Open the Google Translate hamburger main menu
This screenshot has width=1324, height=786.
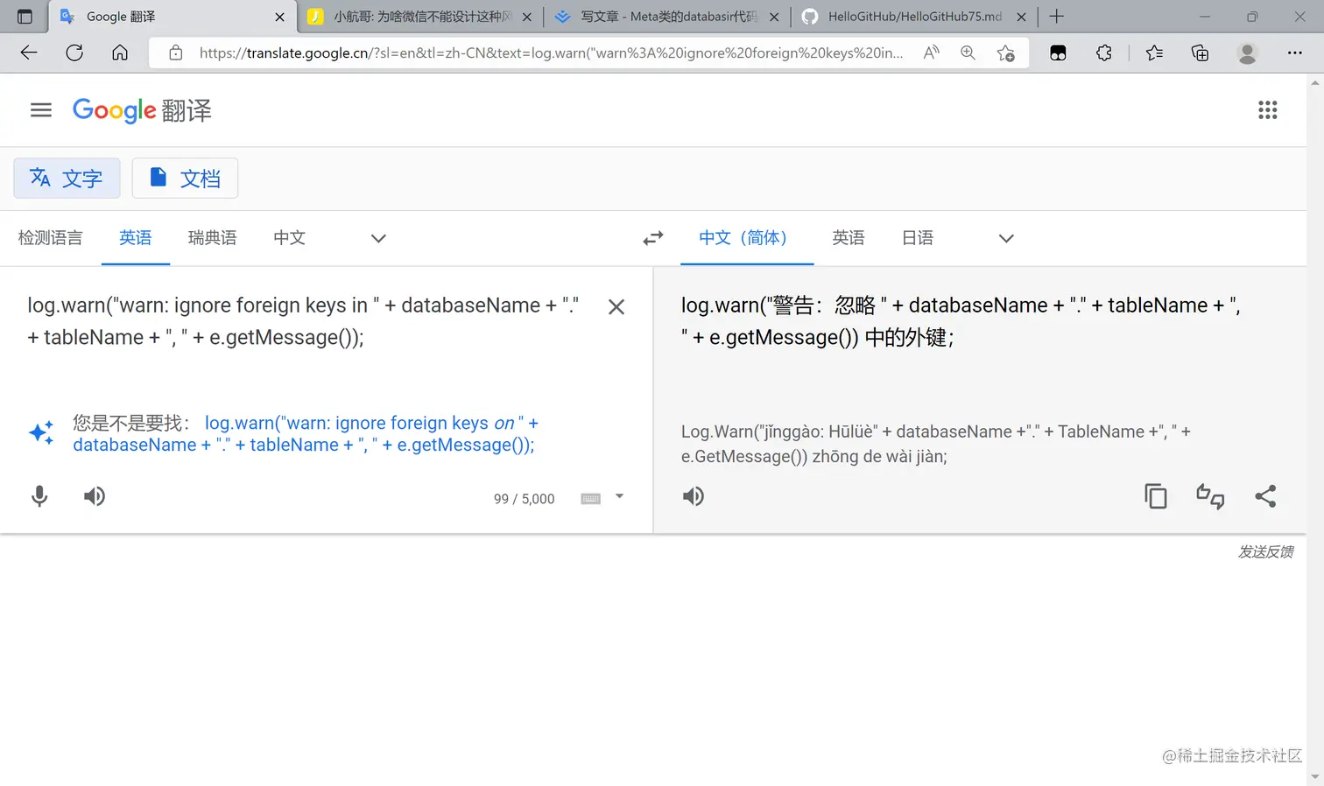click(x=41, y=110)
